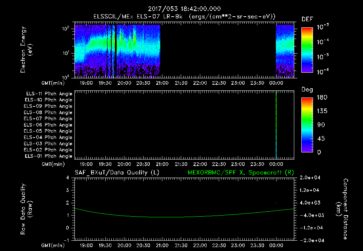Viewport: 363px width, 251px height.
Task: Select the ELS-03 Pitch Angle row label
Action: click(x=48, y=144)
